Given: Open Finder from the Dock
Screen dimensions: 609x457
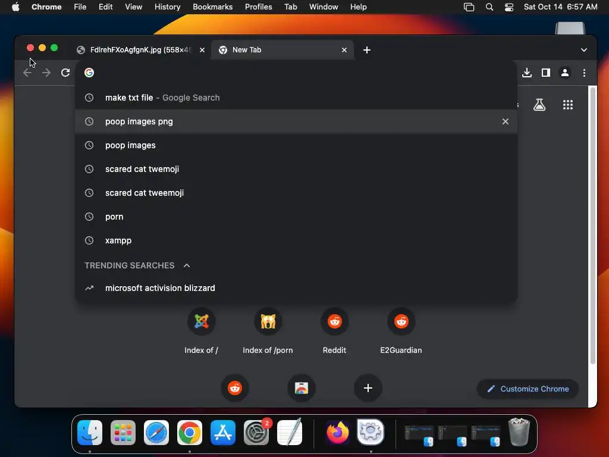Looking at the screenshot, I should tap(90, 433).
